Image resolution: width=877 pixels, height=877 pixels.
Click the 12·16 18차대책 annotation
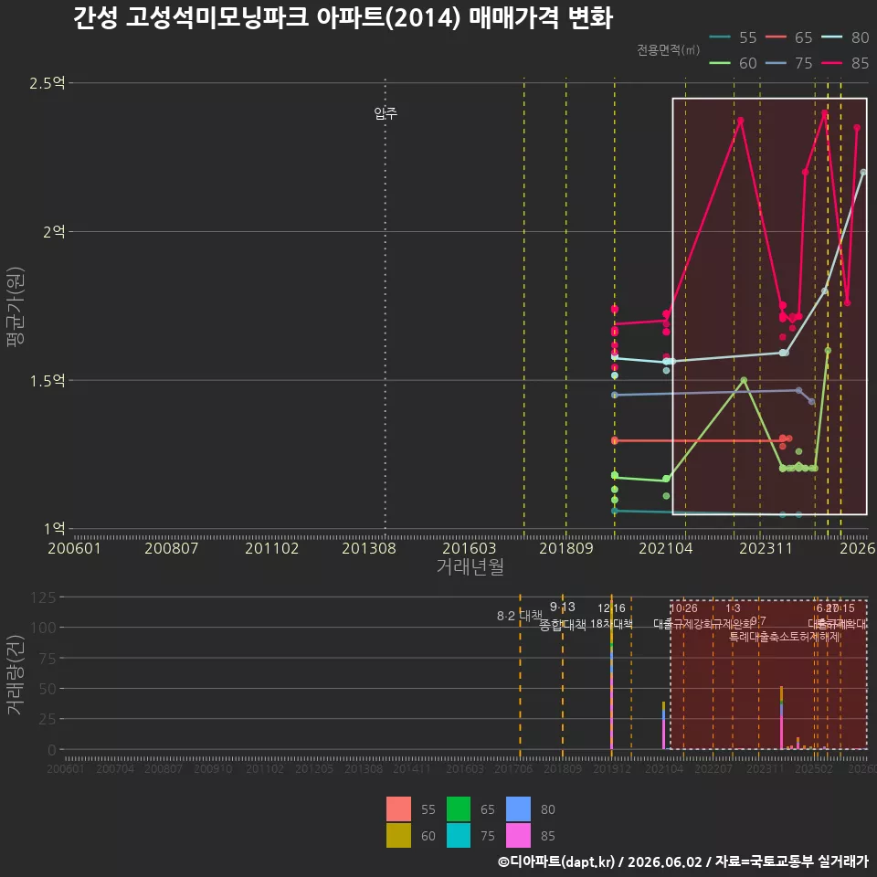611,616
